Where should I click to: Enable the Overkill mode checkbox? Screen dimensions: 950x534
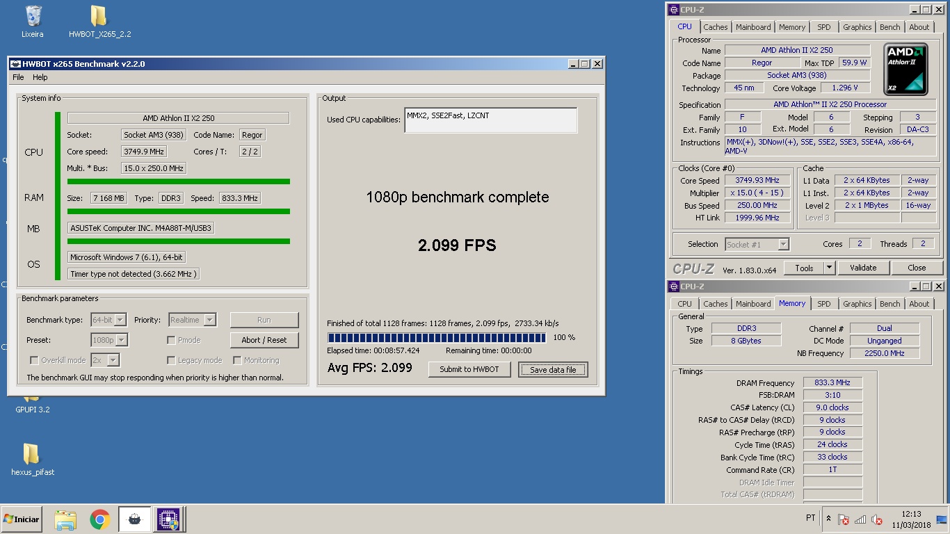coord(34,360)
